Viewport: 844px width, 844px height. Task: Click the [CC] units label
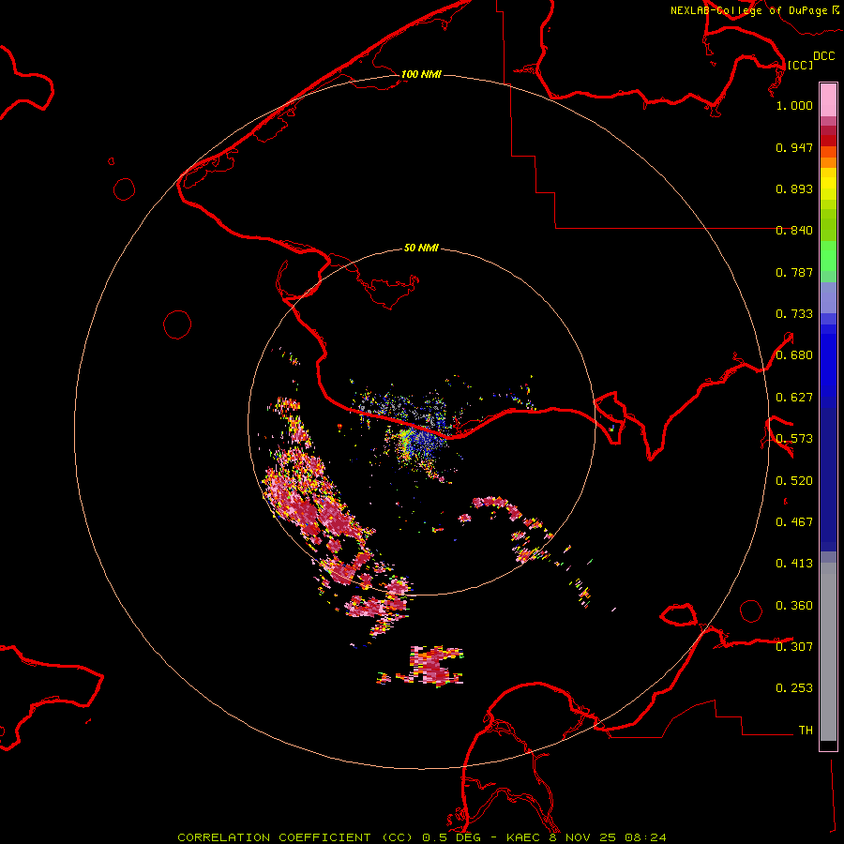click(x=800, y=65)
